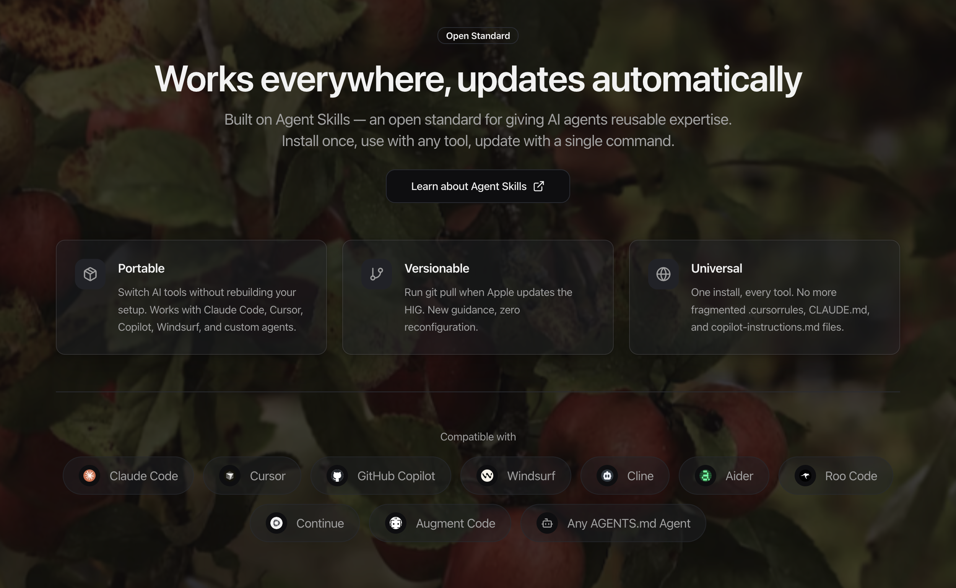Click the Augment Code icon

tap(396, 523)
